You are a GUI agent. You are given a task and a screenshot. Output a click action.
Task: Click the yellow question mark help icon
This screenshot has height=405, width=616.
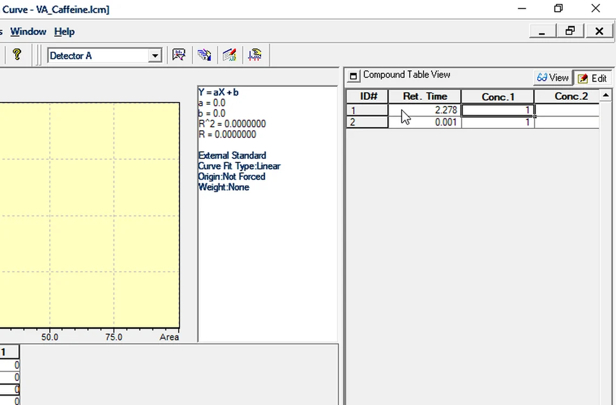tap(17, 55)
